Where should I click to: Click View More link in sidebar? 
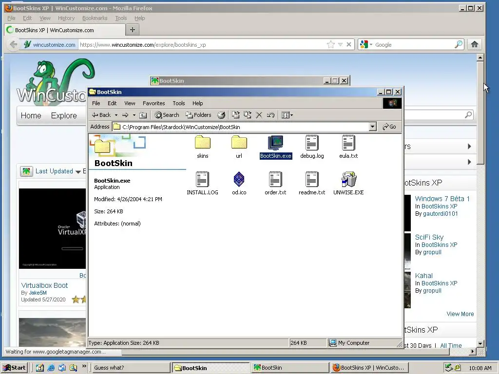tap(460, 314)
